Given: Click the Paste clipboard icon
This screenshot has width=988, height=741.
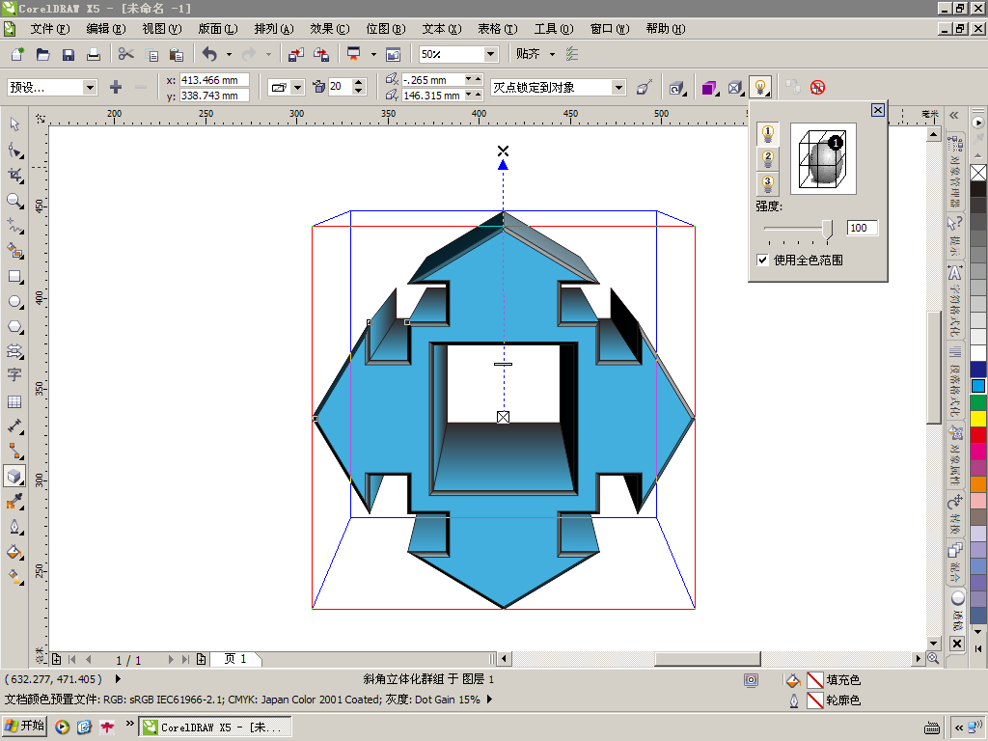Looking at the screenshot, I should click(178, 54).
